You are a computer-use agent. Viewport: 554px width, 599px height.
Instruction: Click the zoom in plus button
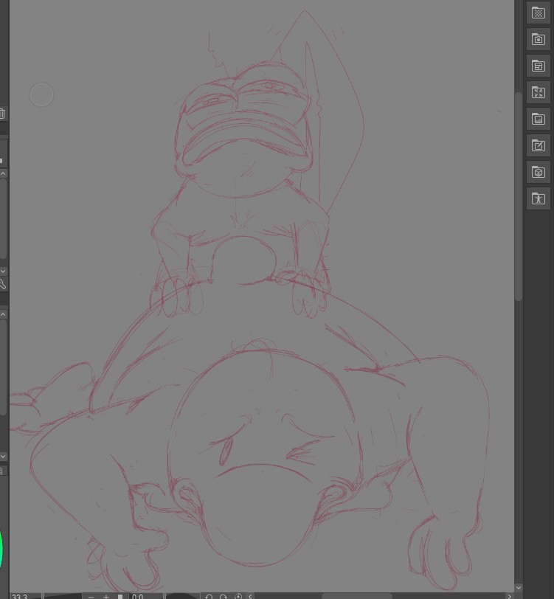(x=106, y=596)
